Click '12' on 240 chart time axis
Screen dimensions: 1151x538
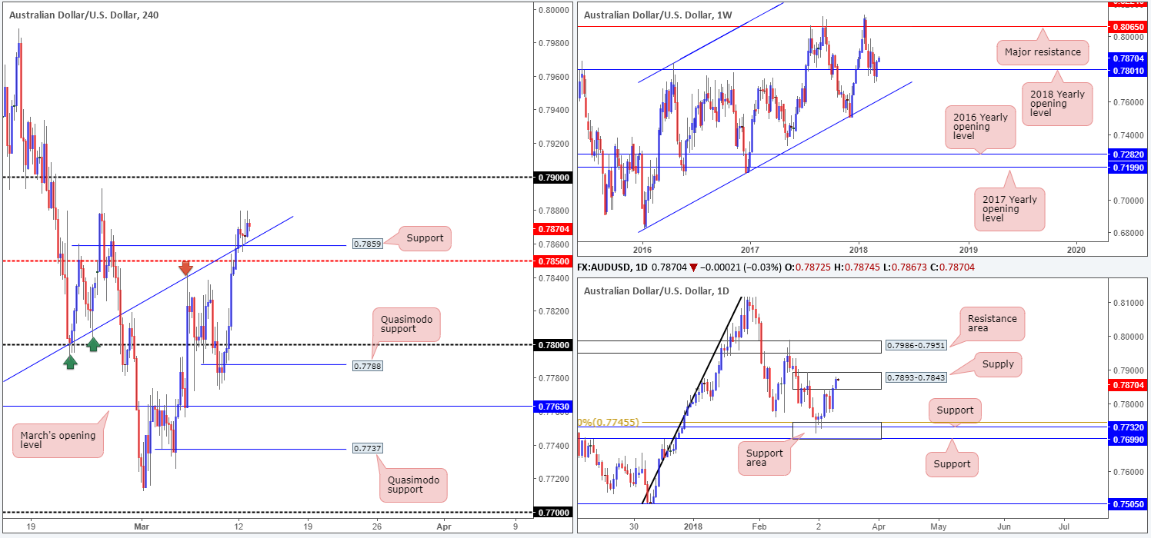pyautogui.click(x=239, y=527)
